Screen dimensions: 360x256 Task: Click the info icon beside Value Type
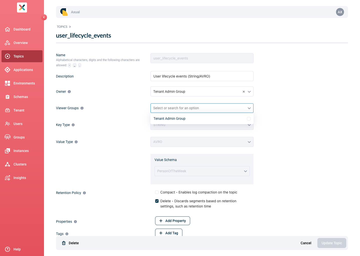tap(76, 142)
